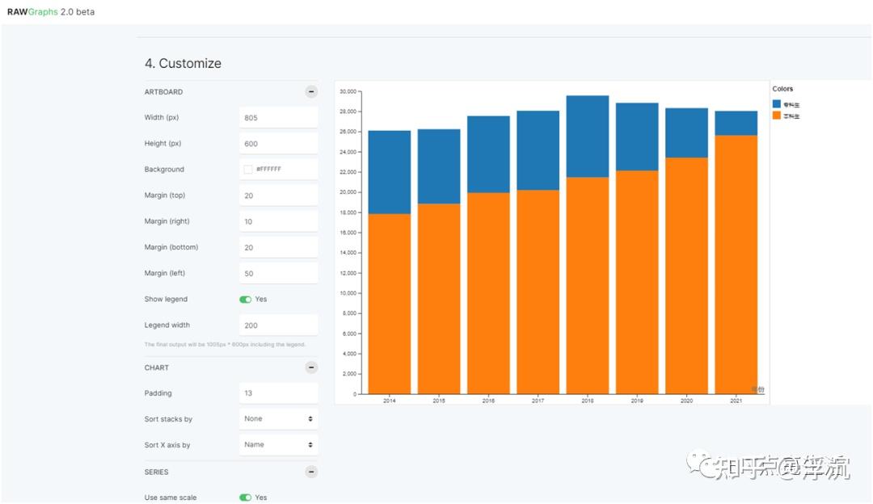Click the Margin (right) input field
The width and height of the screenshot is (873, 504).
tap(278, 221)
